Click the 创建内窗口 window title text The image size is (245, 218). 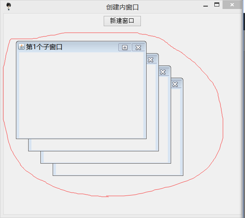click(122, 7)
